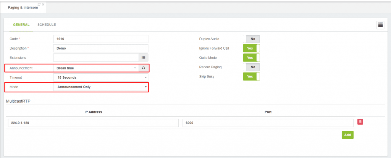Turn off Quite Mode switch
The height and width of the screenshot is (158, 391).
pyautogui.click(x=251, y=58)
